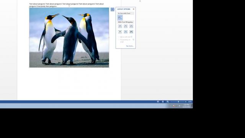Switch to Read Mode view in status bar

[158, 102]
